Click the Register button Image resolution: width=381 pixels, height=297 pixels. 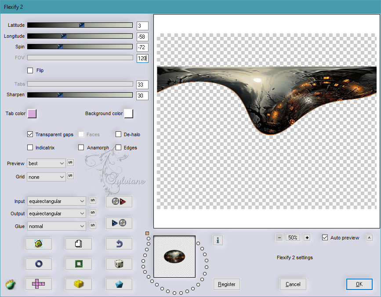(226, 284)
